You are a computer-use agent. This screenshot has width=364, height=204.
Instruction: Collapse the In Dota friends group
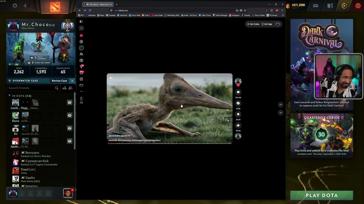(x=9, y=96)
